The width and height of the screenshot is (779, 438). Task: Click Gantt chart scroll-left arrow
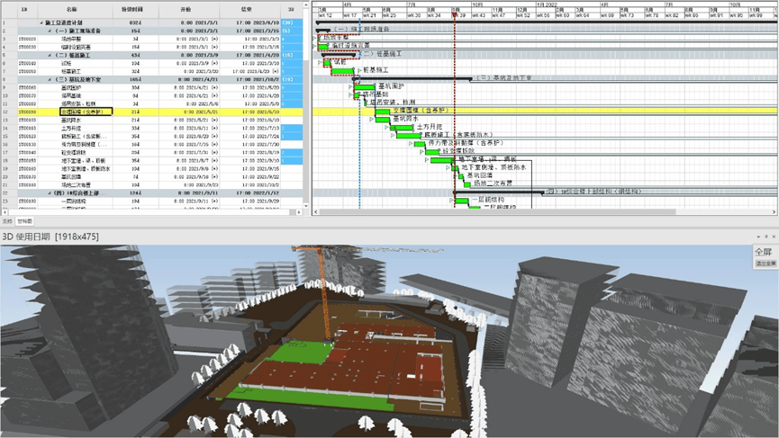pyautogui.click(x=316, y=212)
